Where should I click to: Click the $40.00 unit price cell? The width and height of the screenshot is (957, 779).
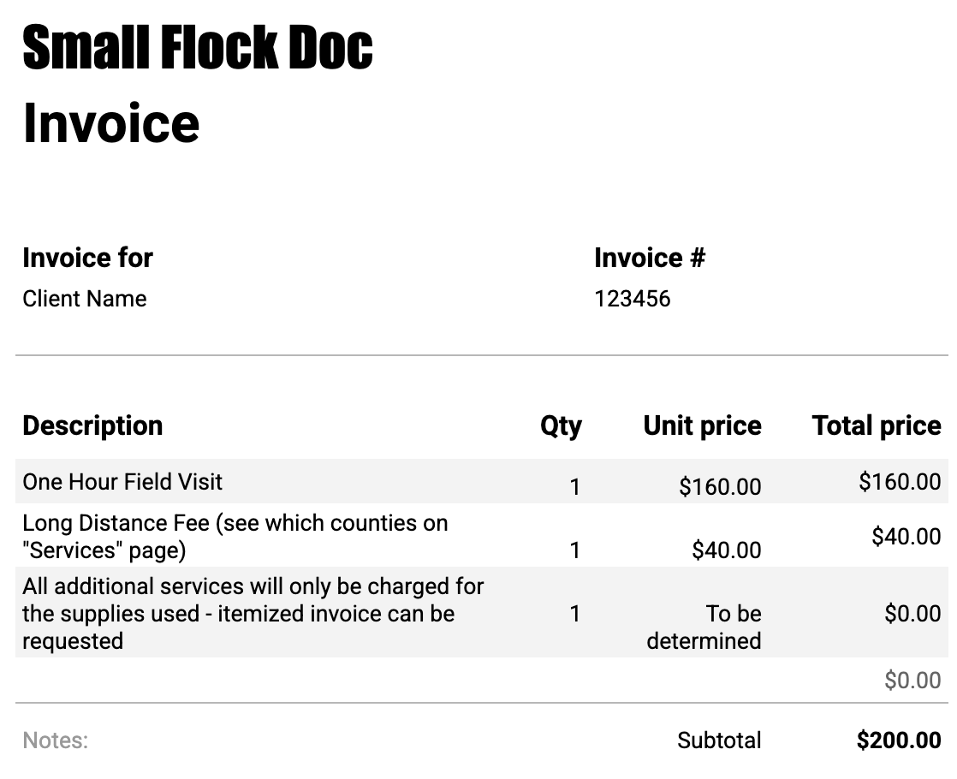[x=726, y=550]
